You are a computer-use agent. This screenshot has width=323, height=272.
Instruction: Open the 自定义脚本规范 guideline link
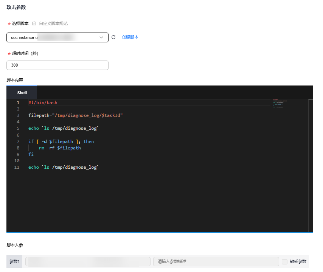tap(53, 23)
